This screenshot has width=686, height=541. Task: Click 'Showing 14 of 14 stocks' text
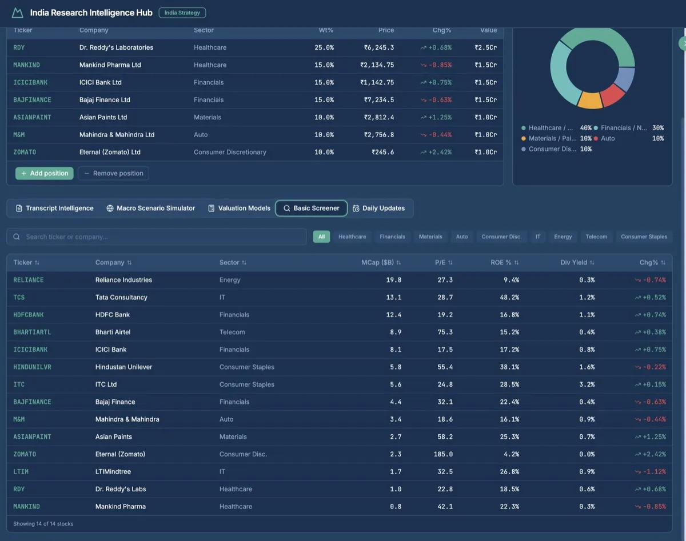(43, 524)
